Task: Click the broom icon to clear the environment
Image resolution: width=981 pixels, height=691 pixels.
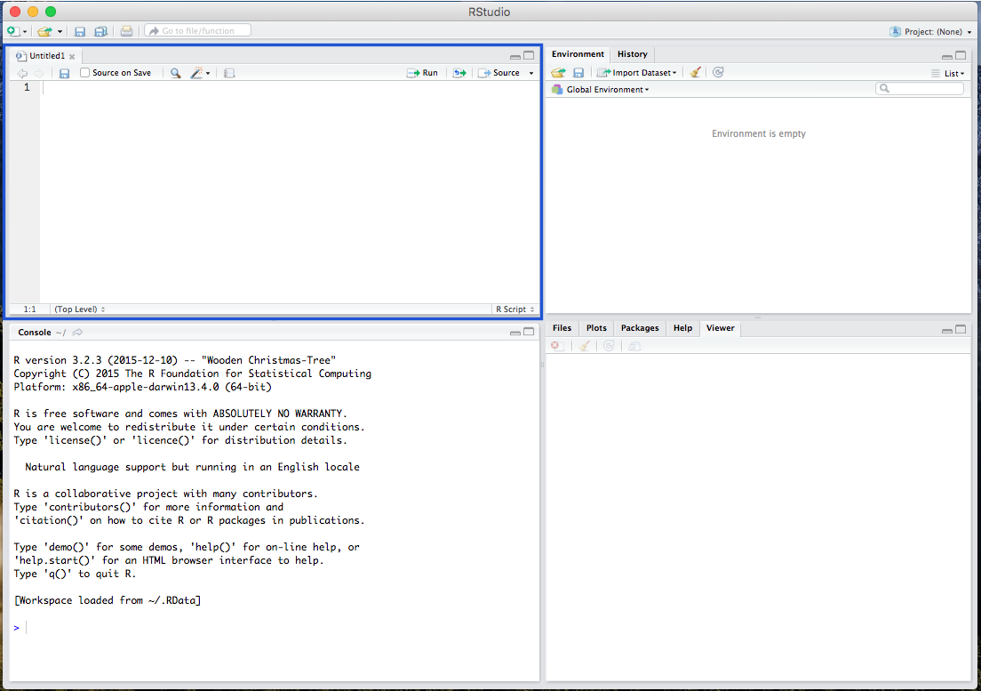Action: click(x=695, y=72)
